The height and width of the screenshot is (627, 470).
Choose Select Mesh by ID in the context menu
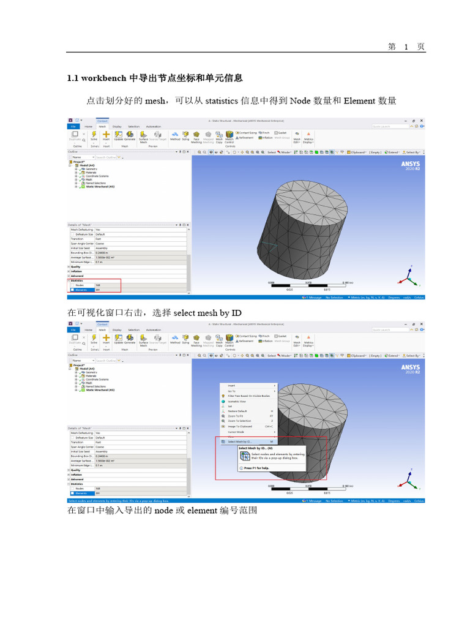tap(248, 442)
